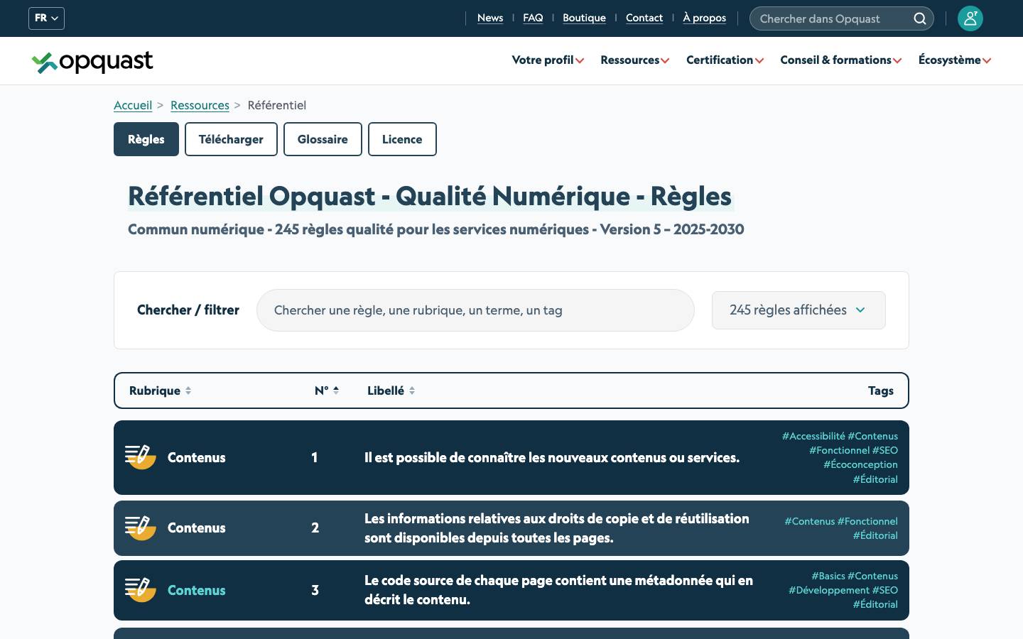Expand the Votre profil menu

[548, 60]
